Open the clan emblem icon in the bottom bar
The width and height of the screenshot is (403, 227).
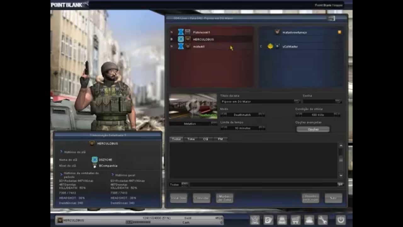click(x=255, y=220)
